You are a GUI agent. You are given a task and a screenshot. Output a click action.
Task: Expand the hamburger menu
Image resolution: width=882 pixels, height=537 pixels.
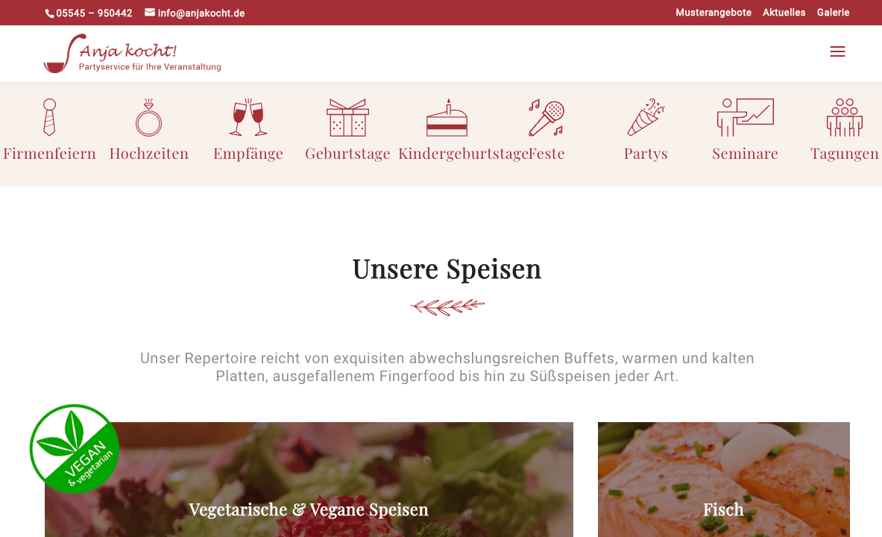click(837, 51)
